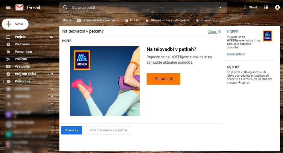Click the Na telovadbi v petkah? subject
This screenshot has width=283, height=153.
[83, 31]
